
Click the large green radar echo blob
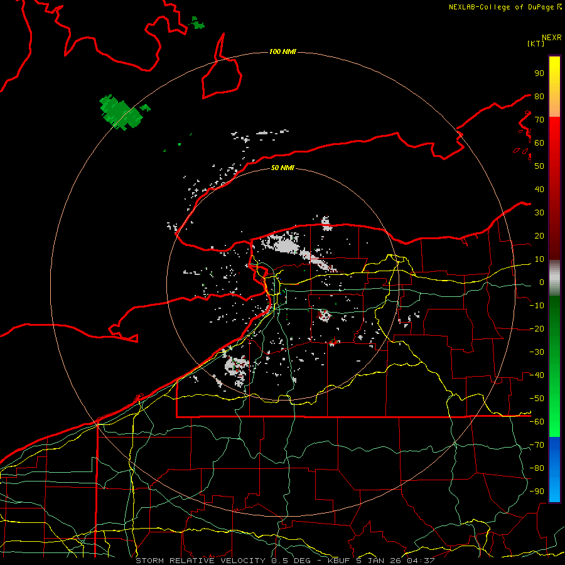pyautogui.click(x=121, y=112)
